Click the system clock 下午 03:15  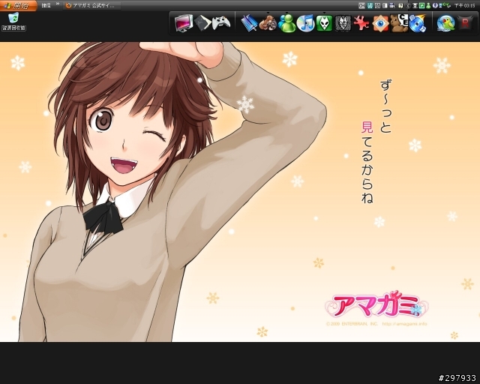pyautogui.click(x=465, y=5)
